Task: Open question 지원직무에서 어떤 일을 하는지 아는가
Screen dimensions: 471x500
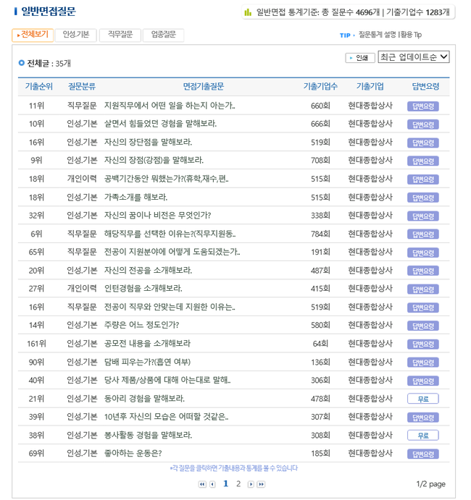Action: (x=170, y=106)
